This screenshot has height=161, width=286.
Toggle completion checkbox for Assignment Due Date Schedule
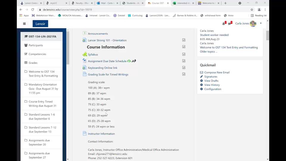click(x=184, y=61)
